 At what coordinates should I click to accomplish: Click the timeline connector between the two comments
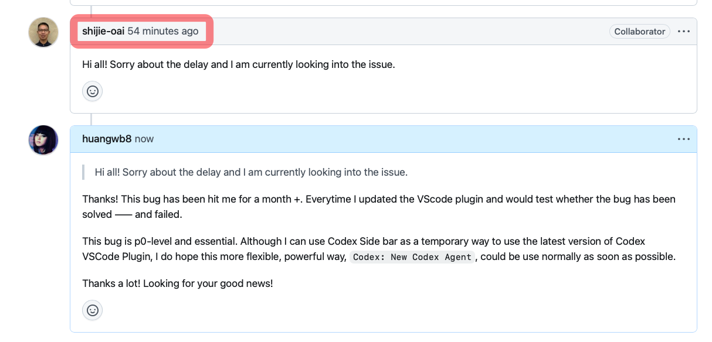pos(91,119)
